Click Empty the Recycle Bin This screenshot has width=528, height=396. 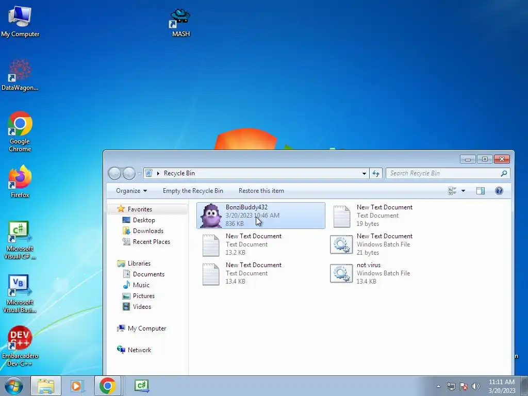point(193,191)
